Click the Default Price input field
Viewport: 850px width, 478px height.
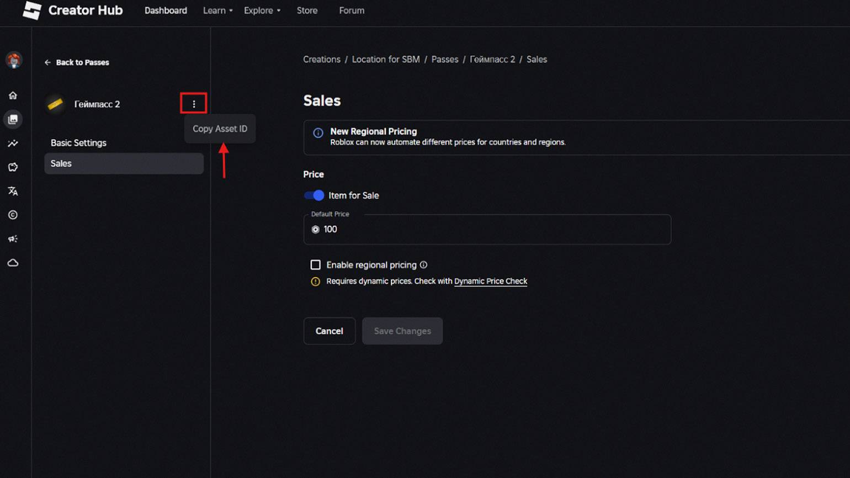click(491, 230)
